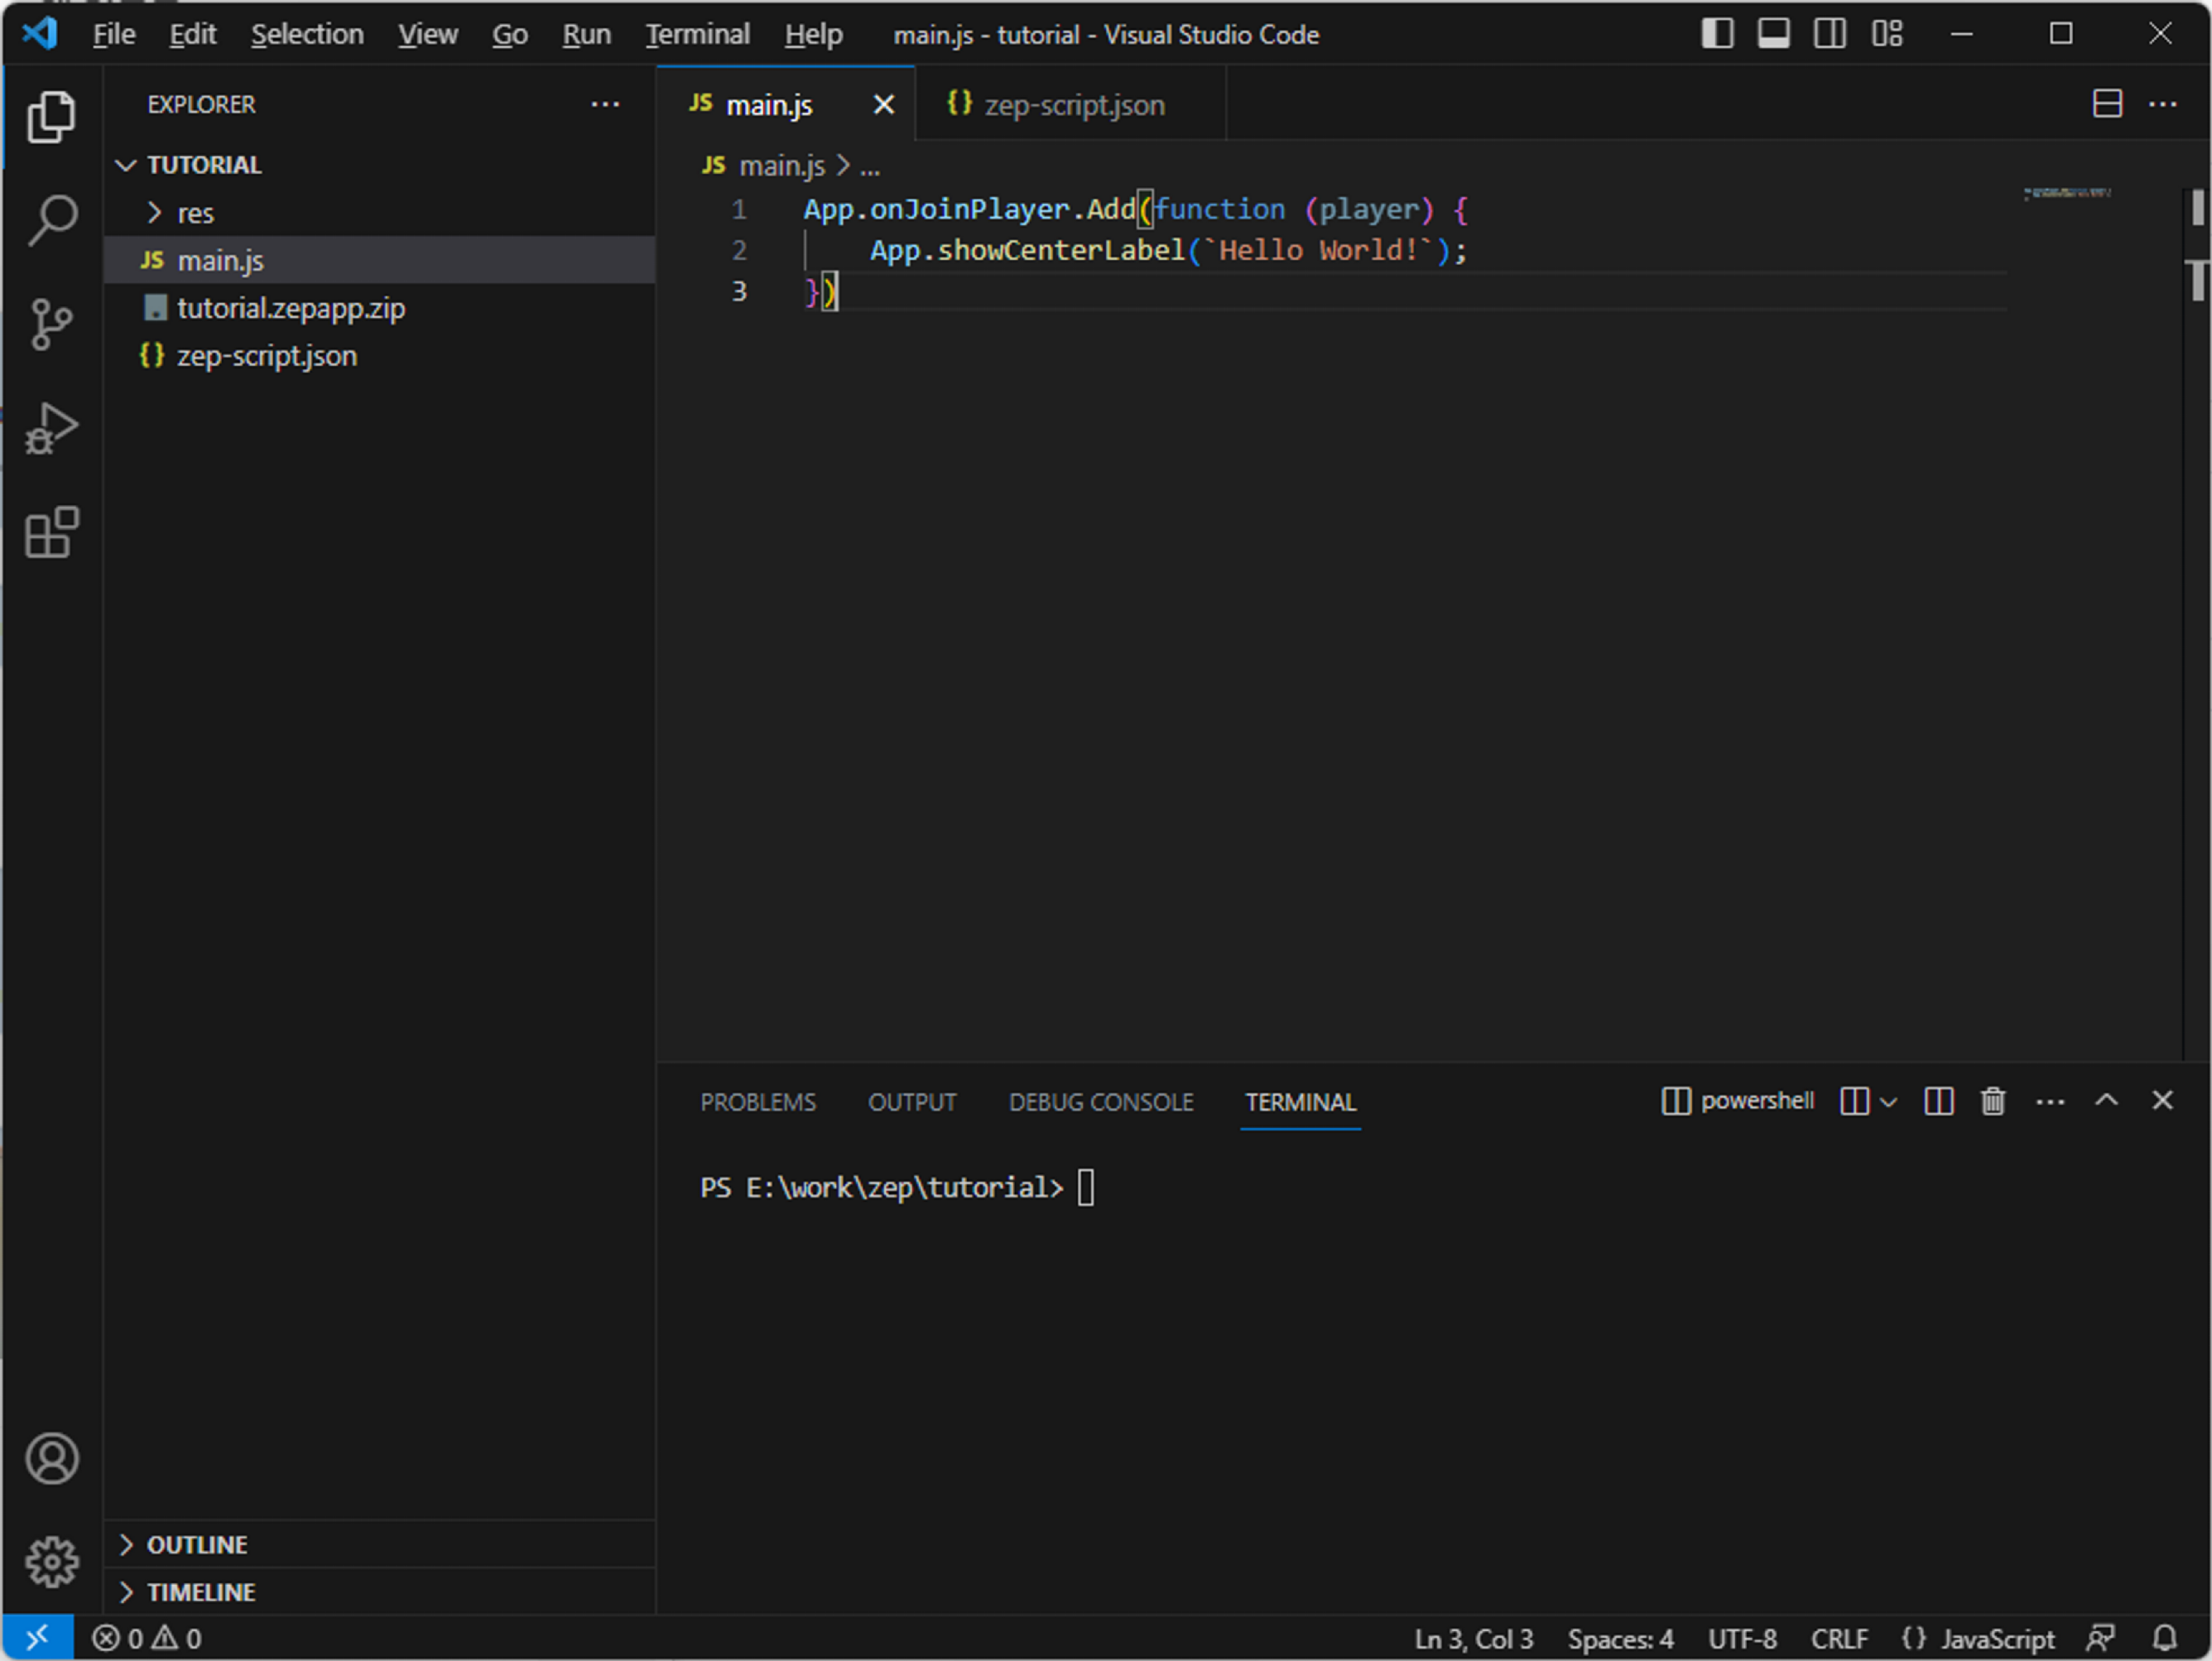The height and width of the screenshot is (1661, 2212).
Task: Open the Search view in activity bar
Action: click(52, 219)
